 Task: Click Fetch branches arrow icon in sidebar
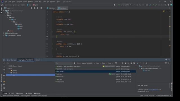(x=4, y=73)
